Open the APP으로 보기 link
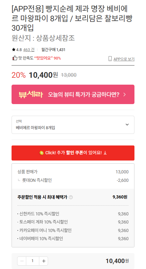This screenshot has height=269, width=146. tap(124, 59)
